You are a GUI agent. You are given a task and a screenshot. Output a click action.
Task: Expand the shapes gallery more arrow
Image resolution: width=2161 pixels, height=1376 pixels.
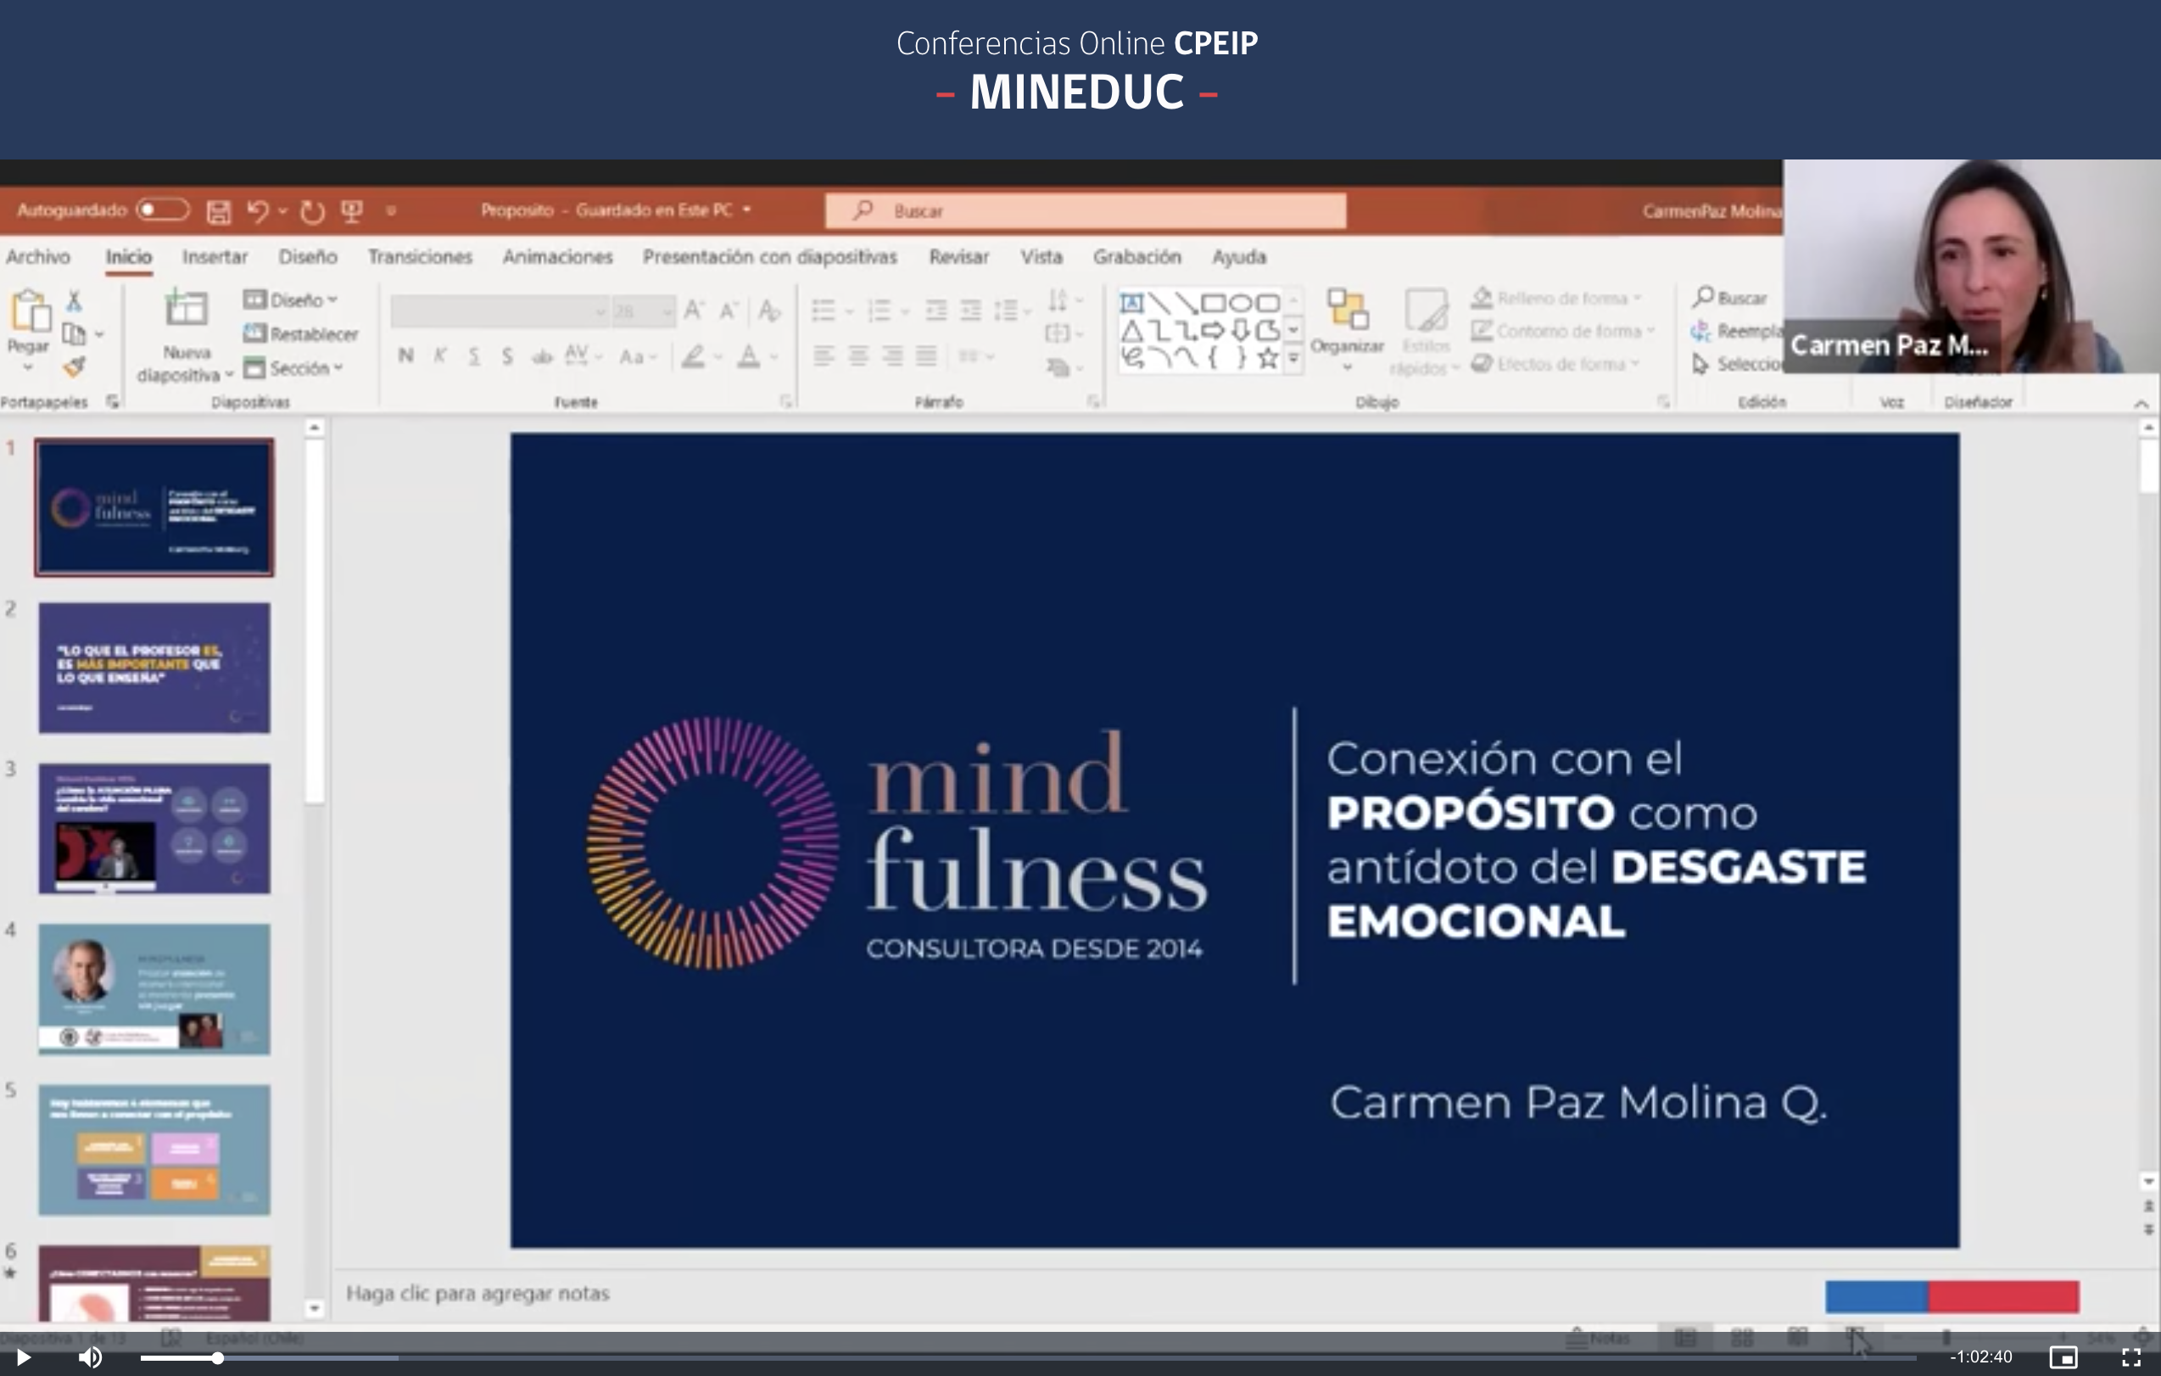coord(1293,359)
